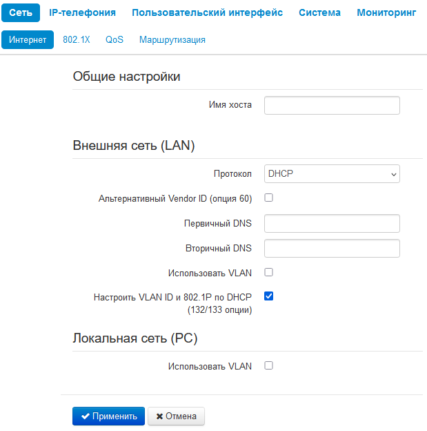
Task: Open the QoS subtab
Action: click(115, 39)
